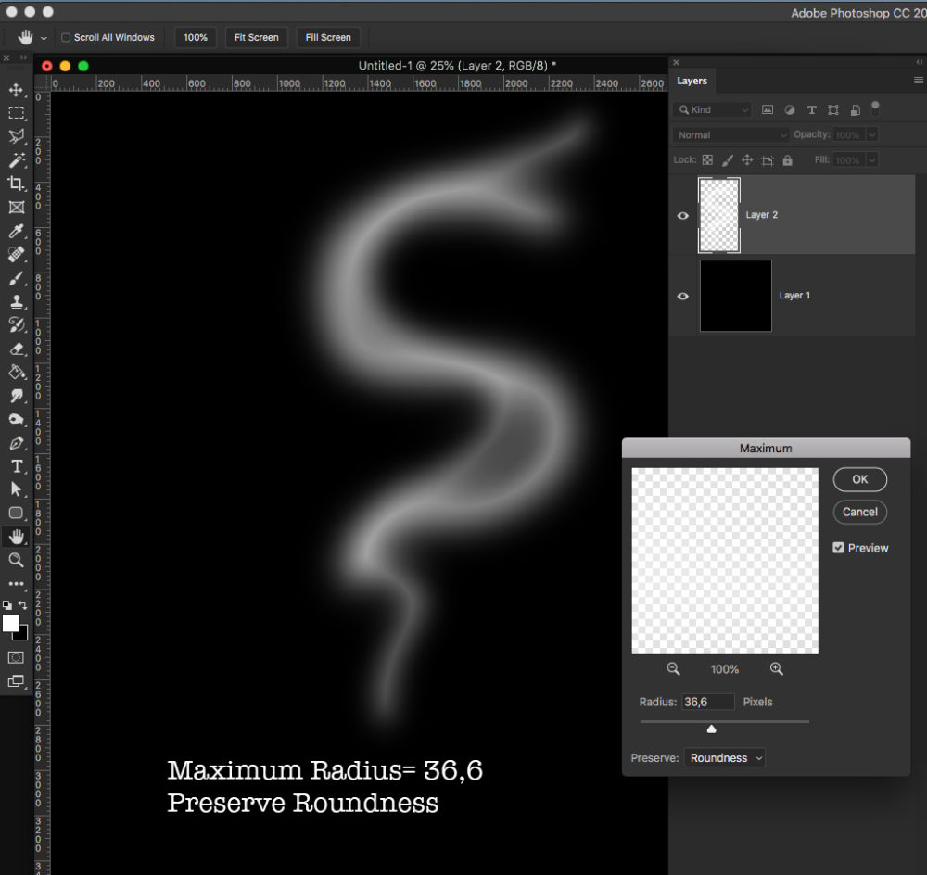Image resolution: width=927 pixels, height=875 pixels.
Task: Select the Type tool
Action: pos(16,466)
